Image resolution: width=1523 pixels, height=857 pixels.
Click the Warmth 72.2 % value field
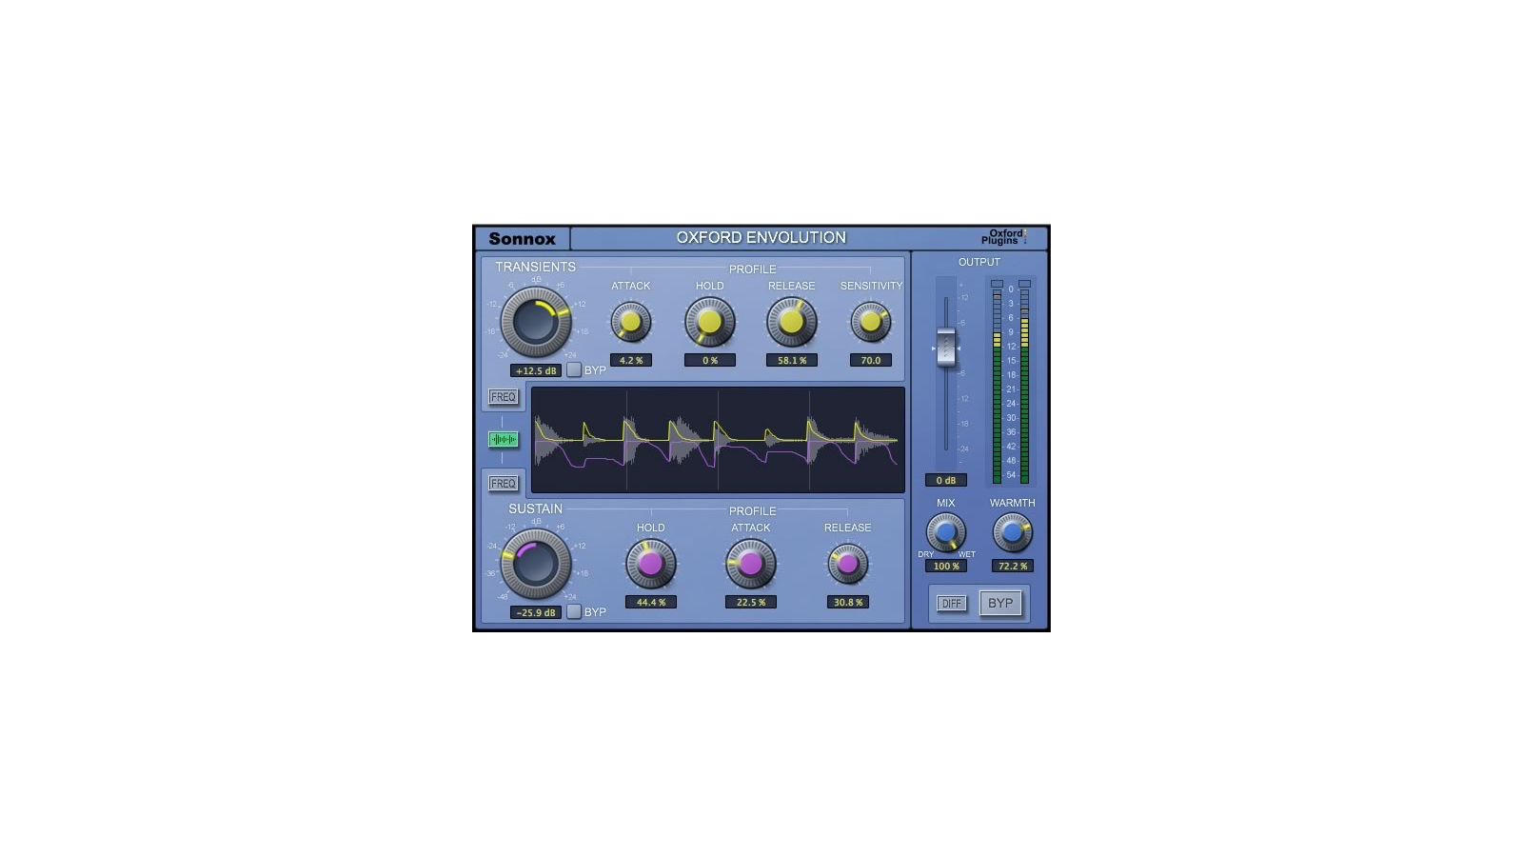coord(1013,566)
